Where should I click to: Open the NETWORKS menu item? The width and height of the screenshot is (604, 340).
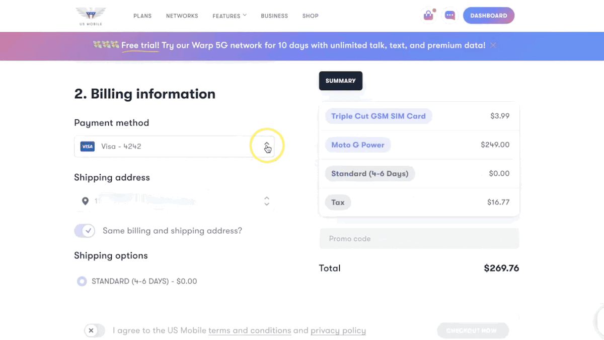(x=182, y=16)
